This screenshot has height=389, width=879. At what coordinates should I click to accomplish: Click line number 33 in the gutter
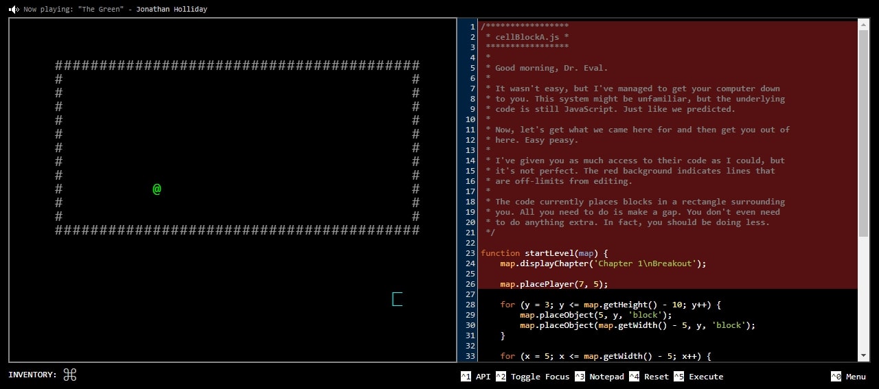pyautogui.click(x=470, y=356)
